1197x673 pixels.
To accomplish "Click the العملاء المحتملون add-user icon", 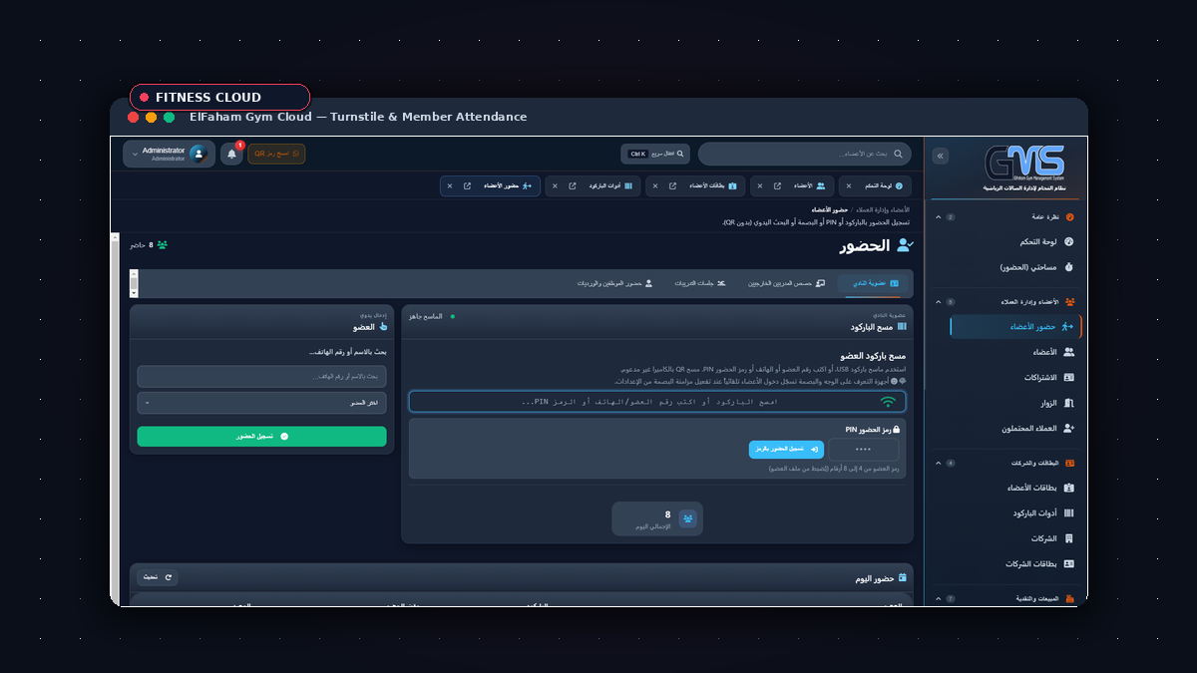I will pos(1069,429).
